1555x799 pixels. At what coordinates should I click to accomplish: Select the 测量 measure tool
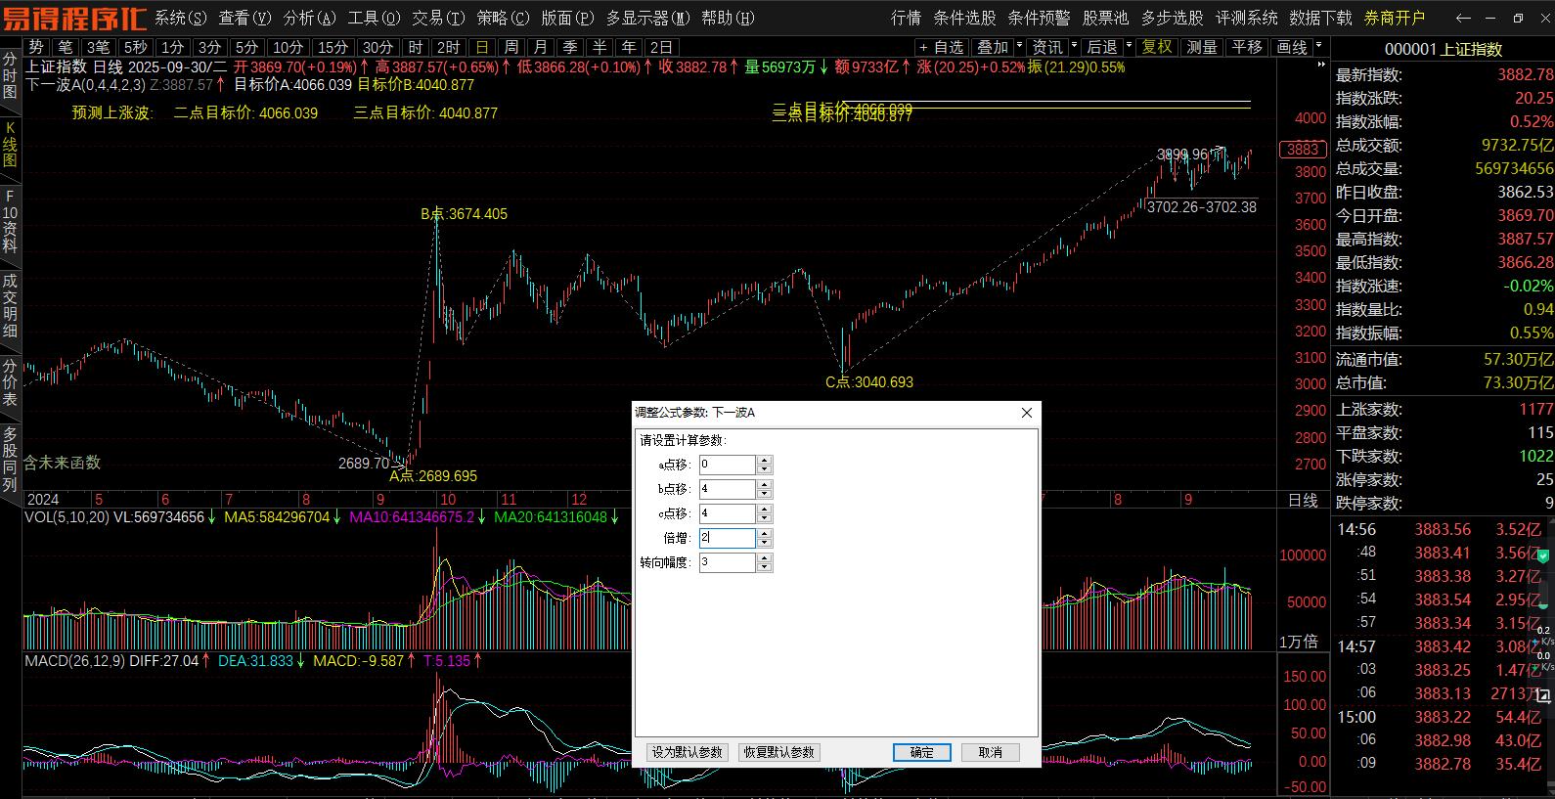coord(1201,47)
